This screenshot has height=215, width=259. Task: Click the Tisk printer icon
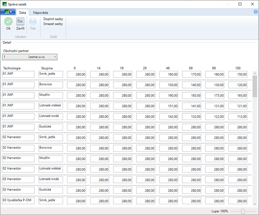coord(33,22)
